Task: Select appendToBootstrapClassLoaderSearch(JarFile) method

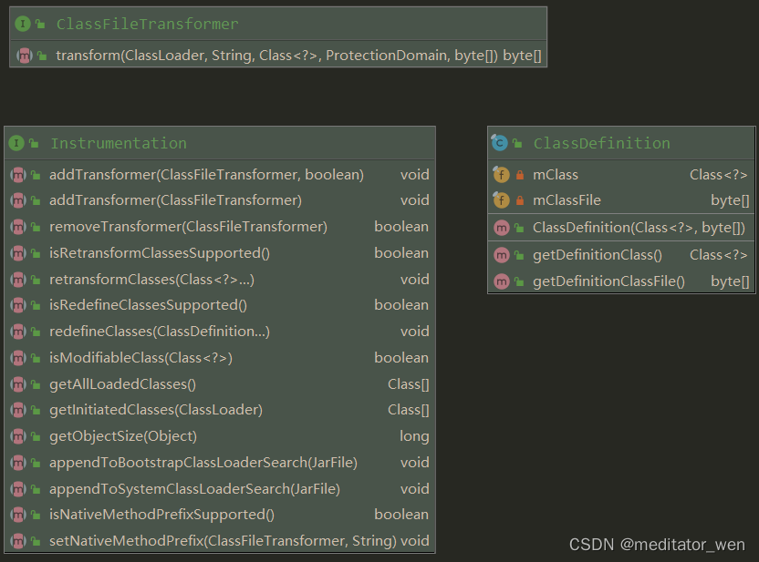Action: point(203,463)
